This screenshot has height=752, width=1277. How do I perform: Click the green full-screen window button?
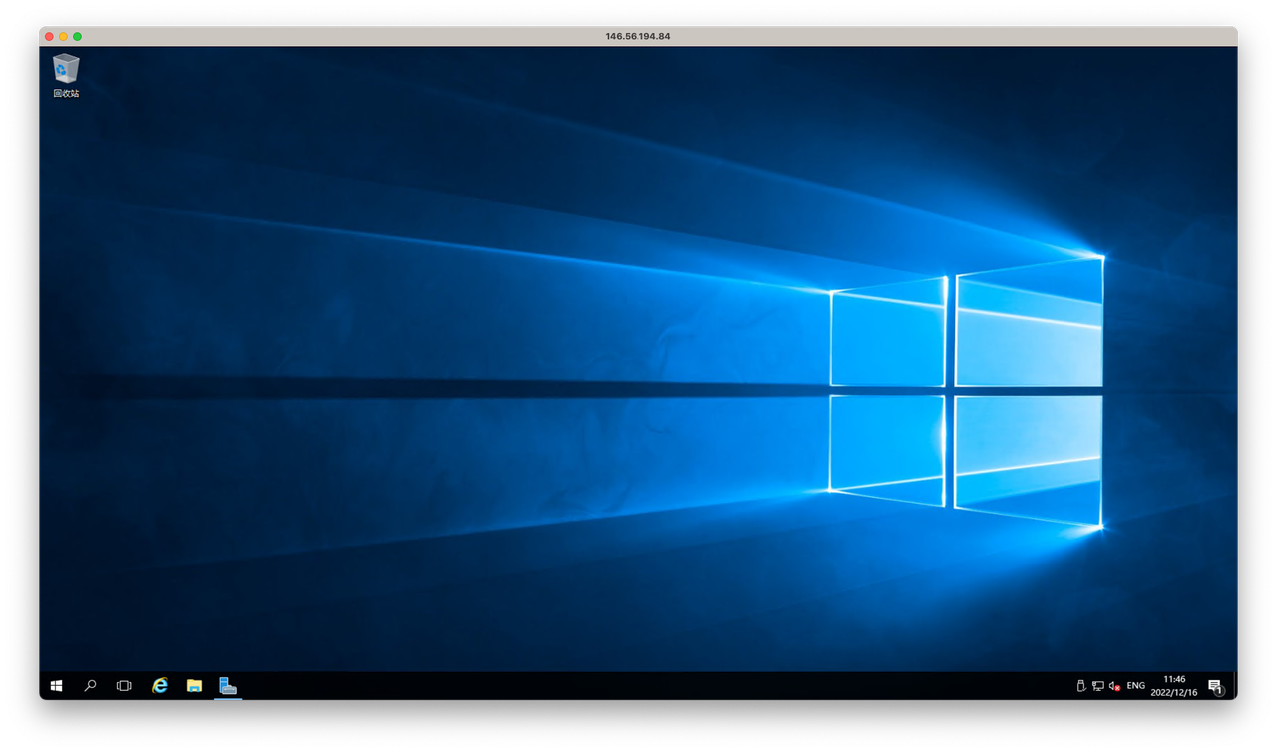77,36
